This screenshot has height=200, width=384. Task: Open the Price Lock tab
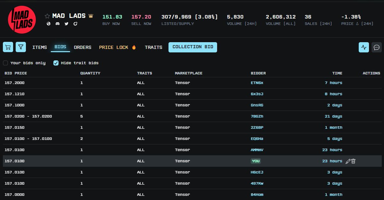[117, 47]
